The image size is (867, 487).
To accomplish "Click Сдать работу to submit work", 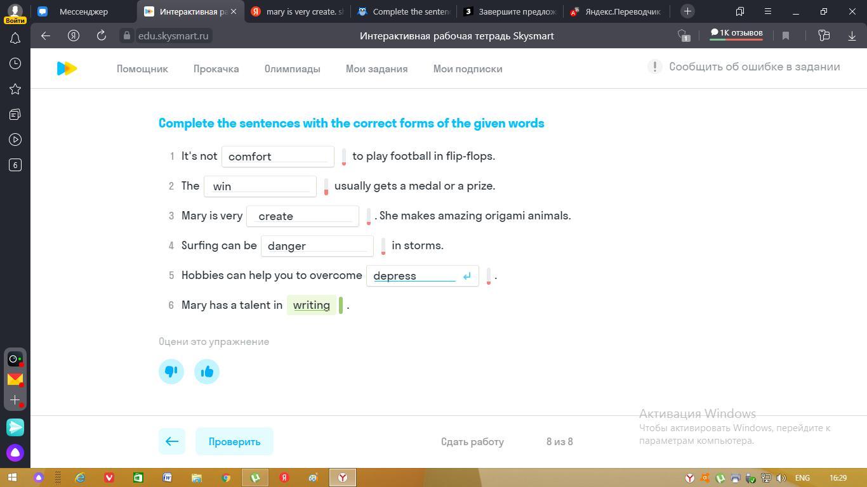I will [472, 442].
